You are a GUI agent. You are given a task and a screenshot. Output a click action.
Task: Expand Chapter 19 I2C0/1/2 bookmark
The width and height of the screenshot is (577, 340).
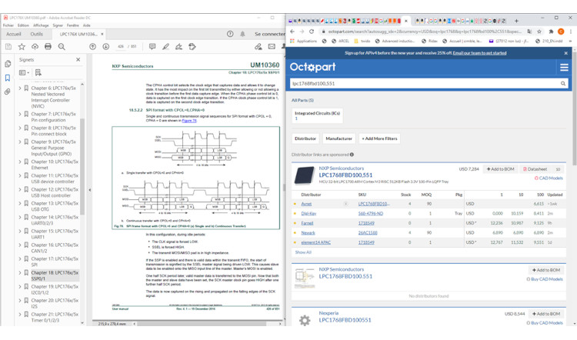pos(20,286)
